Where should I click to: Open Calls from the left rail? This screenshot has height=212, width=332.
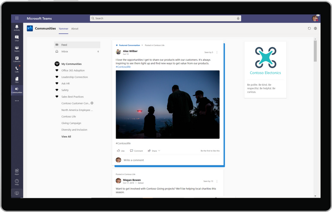point(17,69)
